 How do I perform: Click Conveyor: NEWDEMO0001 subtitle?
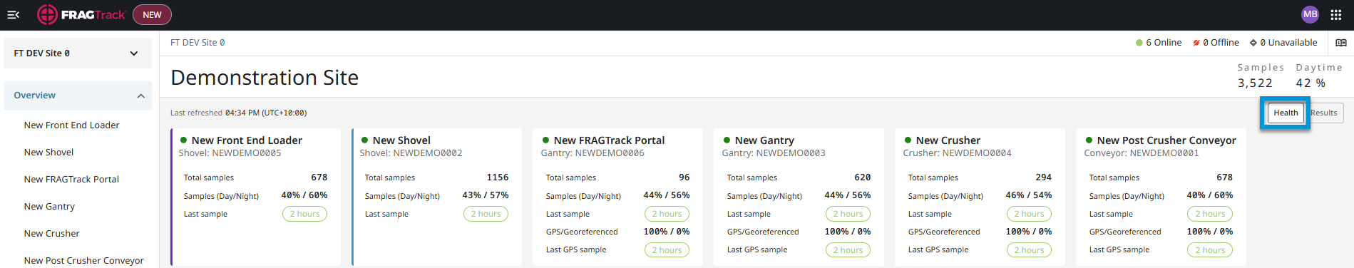point(1142,153)
